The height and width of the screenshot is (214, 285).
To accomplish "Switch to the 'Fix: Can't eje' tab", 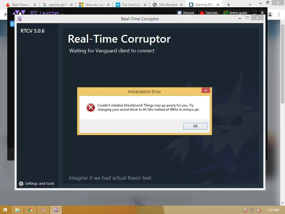I will pos(131,5).
